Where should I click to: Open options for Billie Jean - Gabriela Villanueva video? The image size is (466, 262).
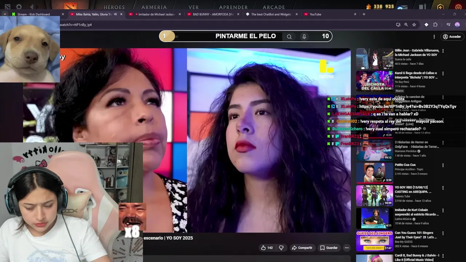point(443,51)
